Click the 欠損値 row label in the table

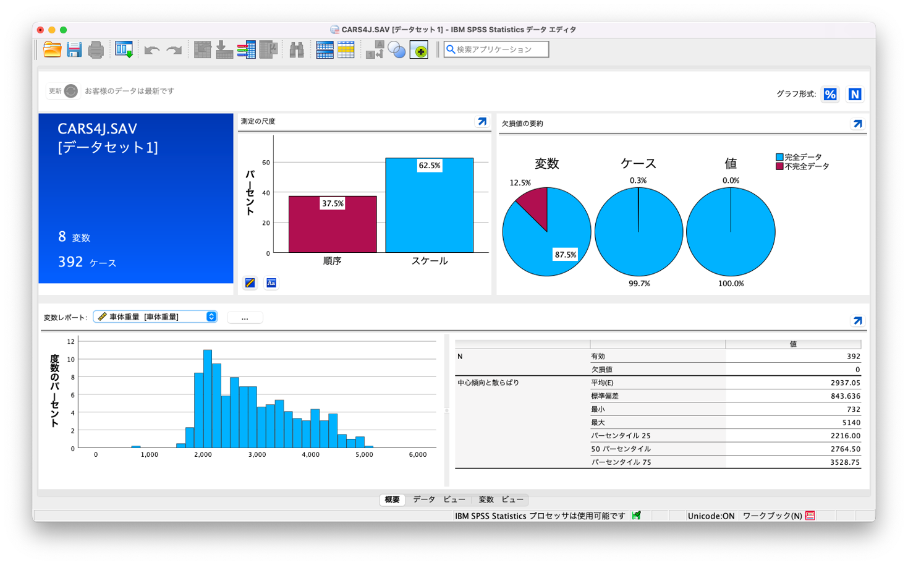[x=601, y=370]
